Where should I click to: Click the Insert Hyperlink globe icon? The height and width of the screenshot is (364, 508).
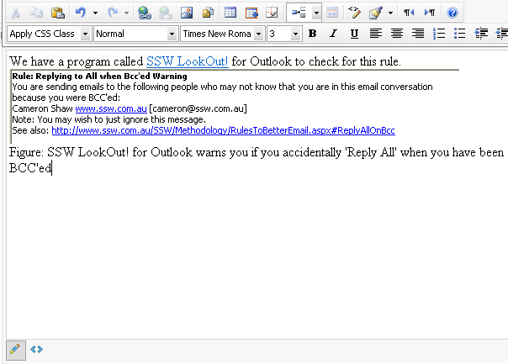pyautogui.click(x=145, y=13)
